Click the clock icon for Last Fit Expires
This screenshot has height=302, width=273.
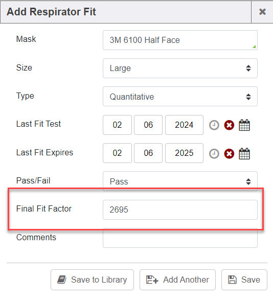[214, 154]
